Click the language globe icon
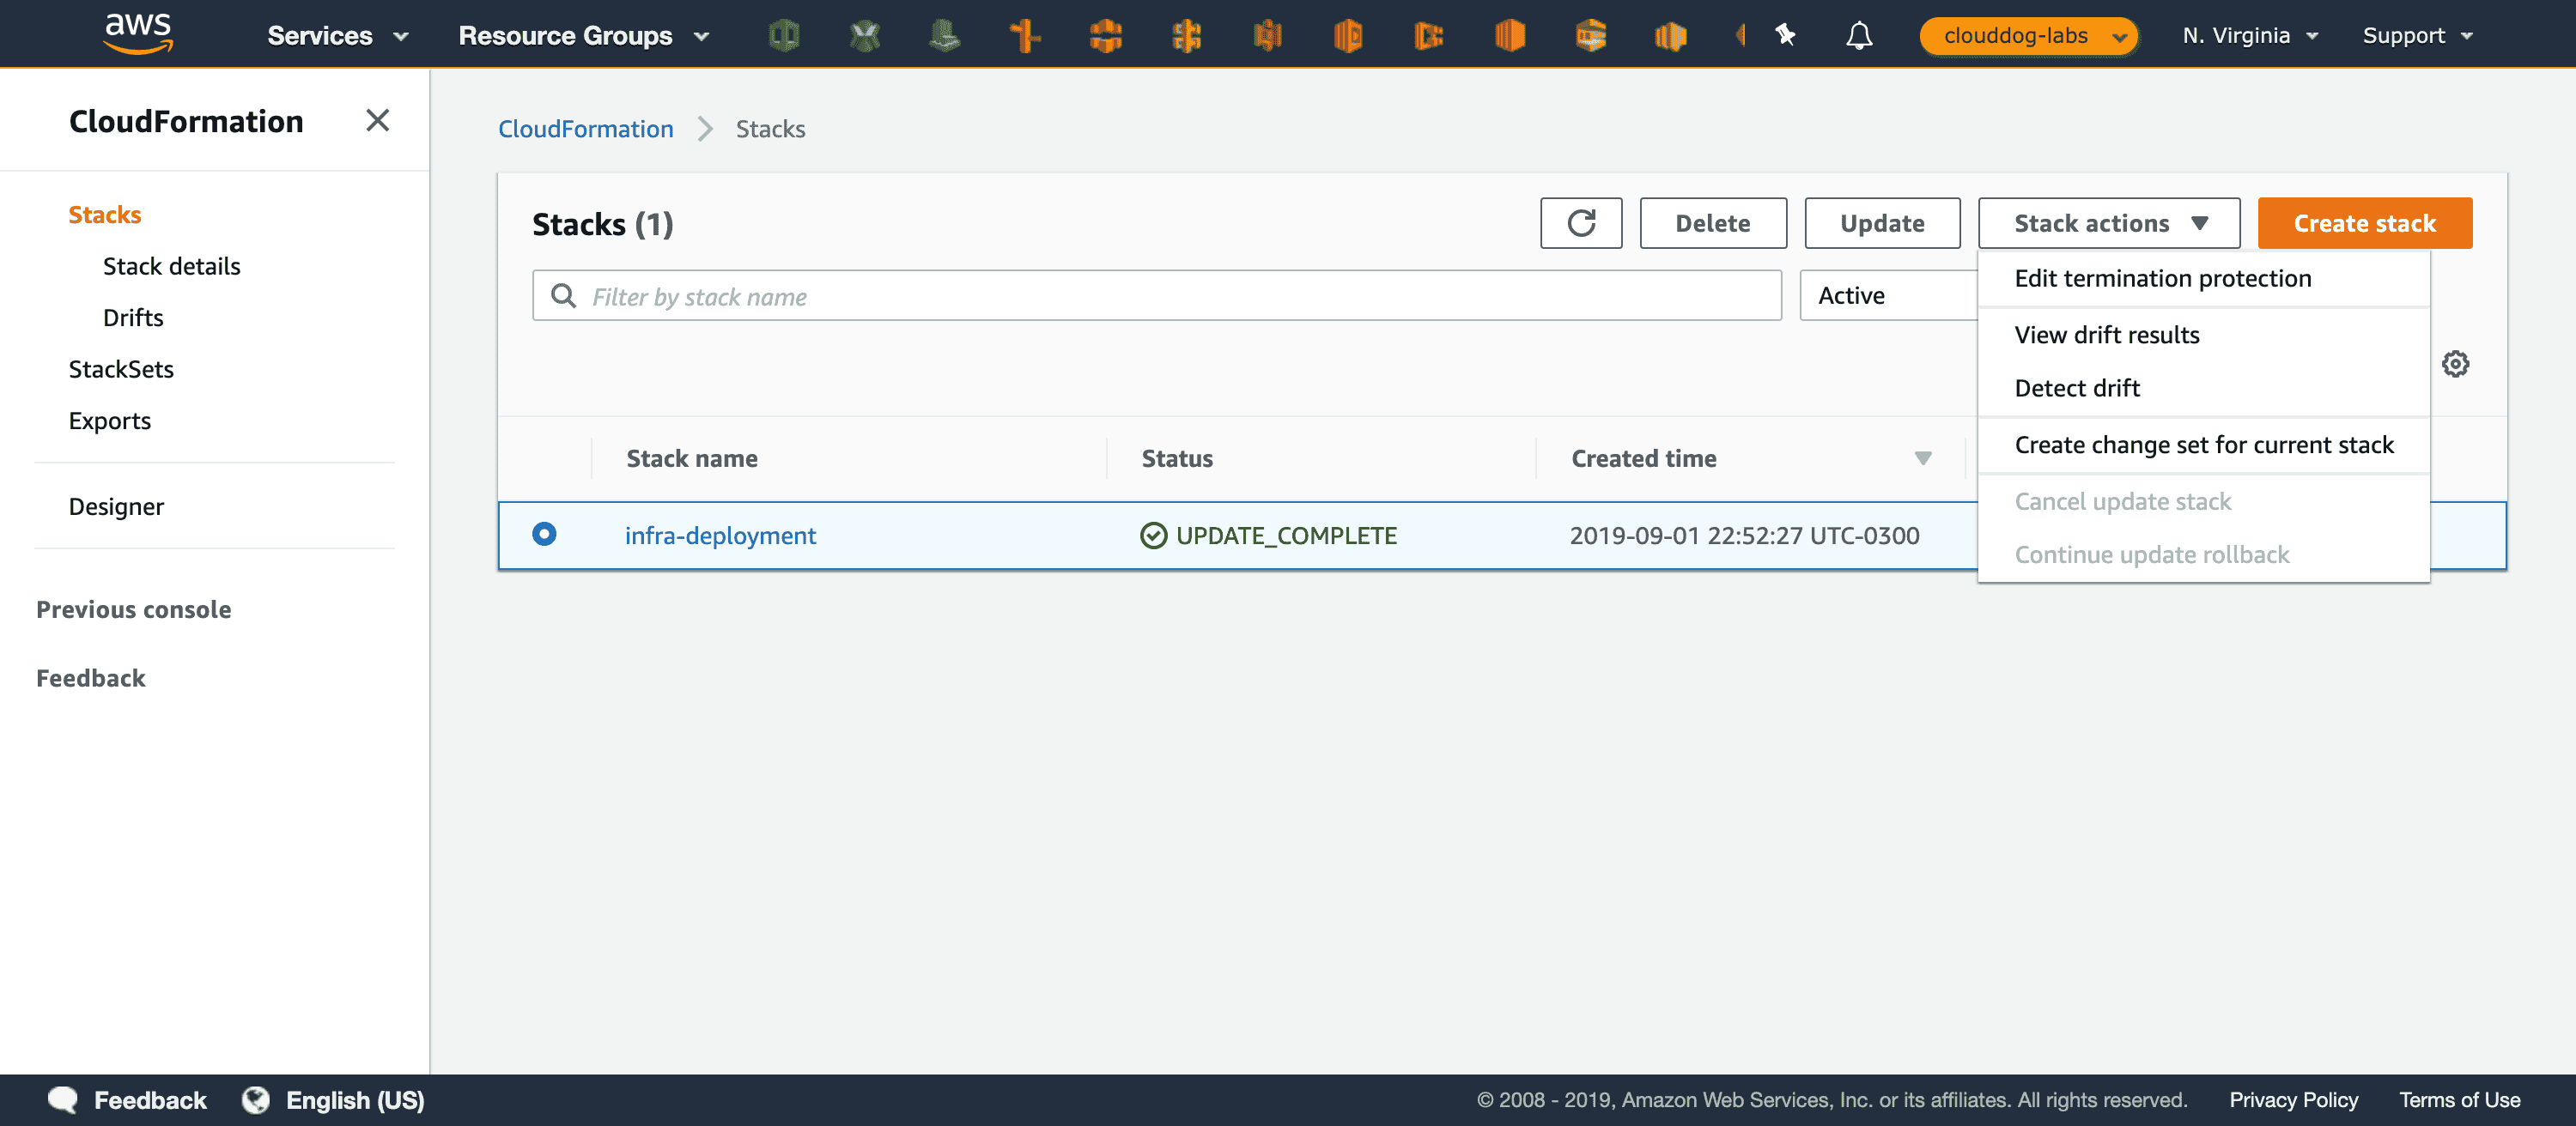The image size is (2576, 1126). (256, 1100)
